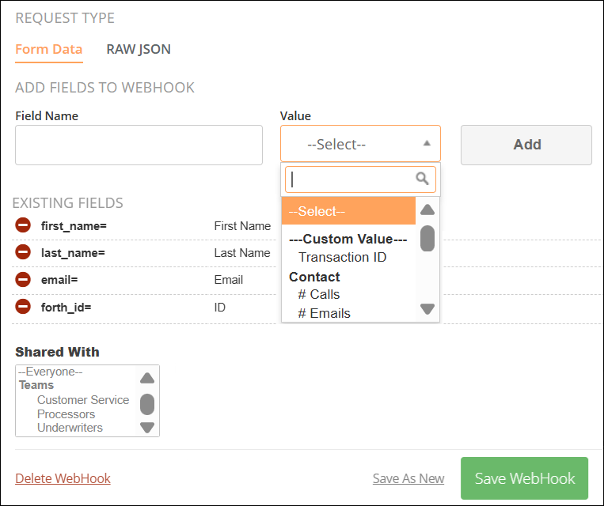
Task: Select --Everyone-- in Shared With
Action: [51, 372]
